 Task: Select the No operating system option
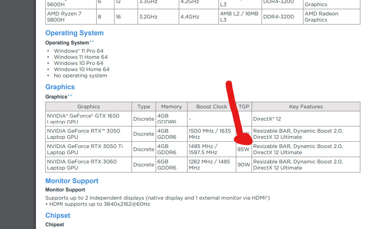tap(80, 75)
